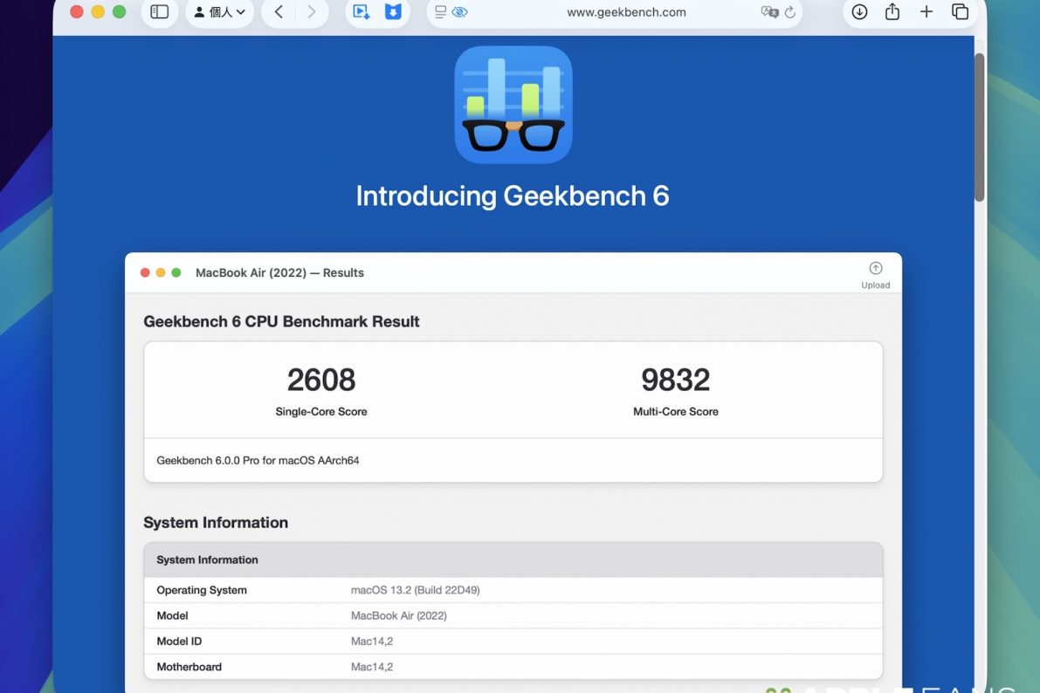
Task: Open the page reader menu icon
Action: [x=441, y=12]
